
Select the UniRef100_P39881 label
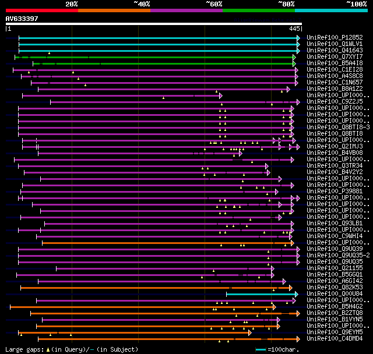coord(335,192)
